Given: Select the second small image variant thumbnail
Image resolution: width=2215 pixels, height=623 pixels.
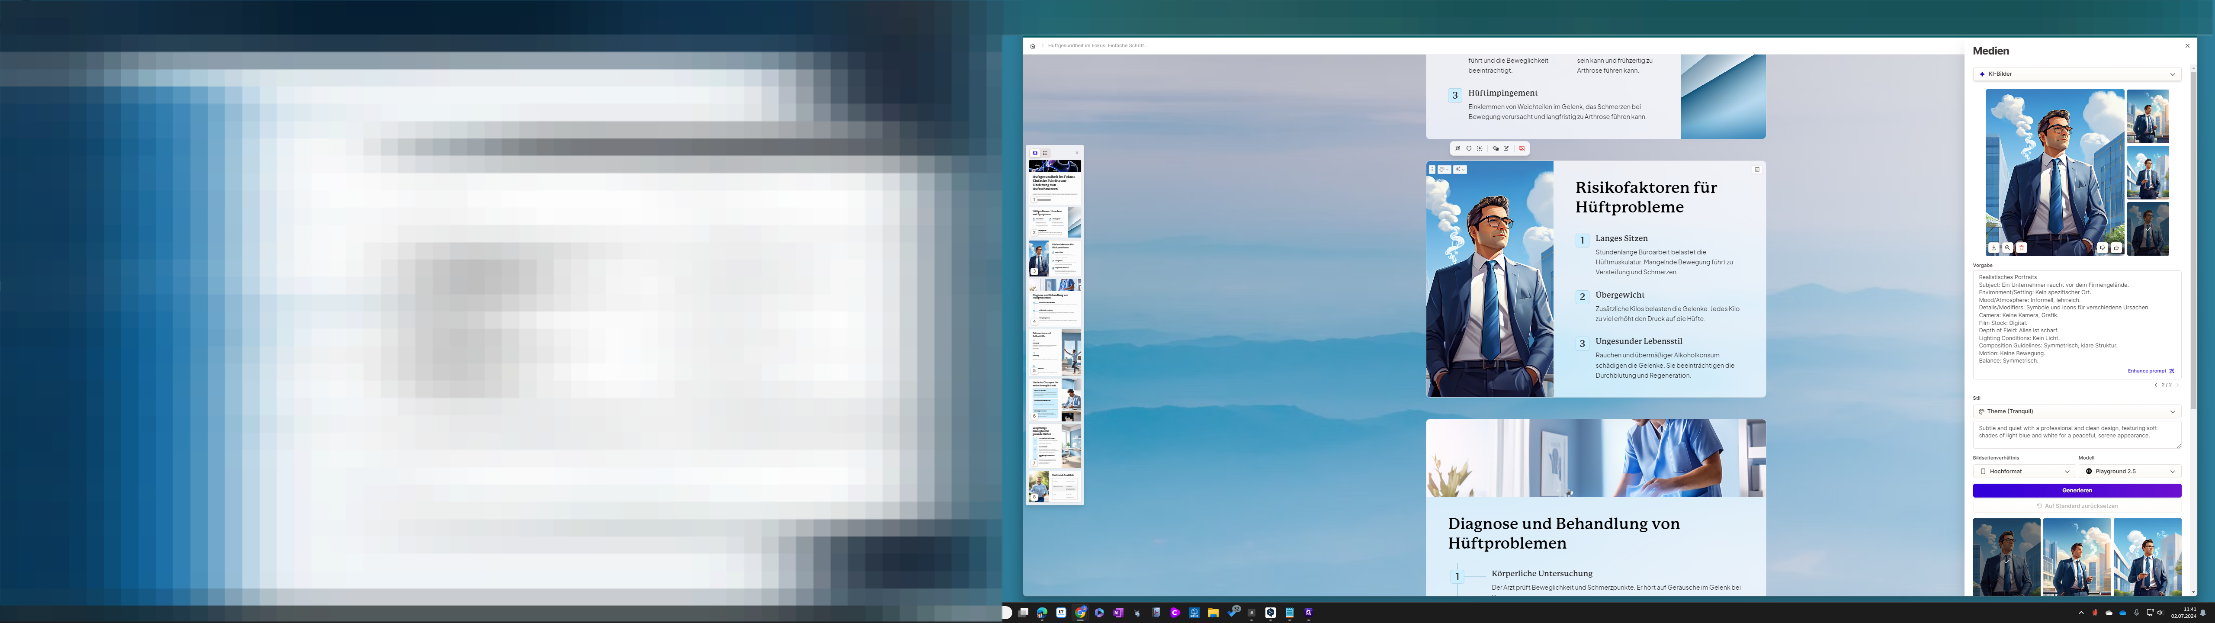Looking at the screenshot, I should pos(2147,172).
